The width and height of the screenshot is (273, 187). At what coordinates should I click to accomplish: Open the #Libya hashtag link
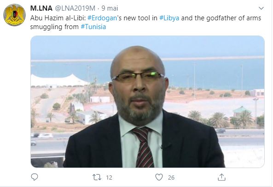[x=169, y=18]
